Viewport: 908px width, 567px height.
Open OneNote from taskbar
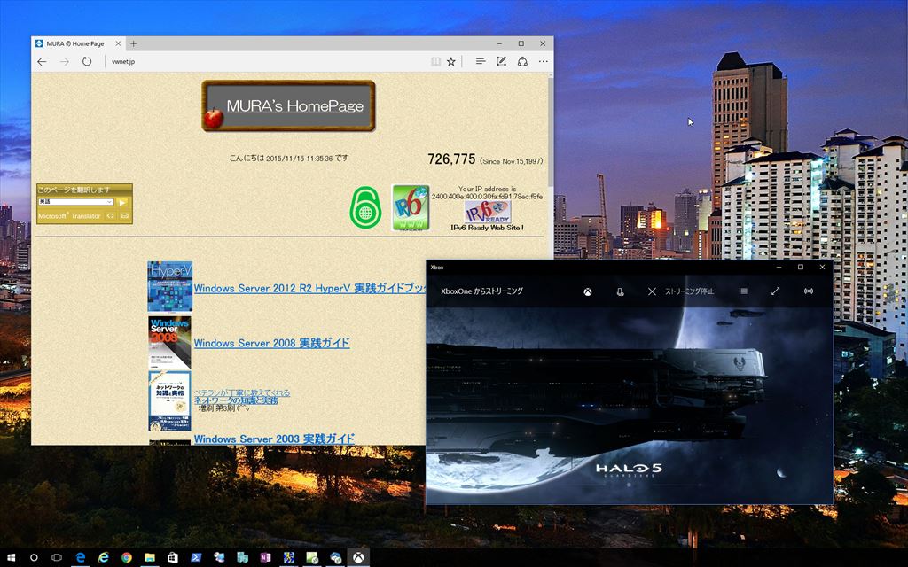266,558
